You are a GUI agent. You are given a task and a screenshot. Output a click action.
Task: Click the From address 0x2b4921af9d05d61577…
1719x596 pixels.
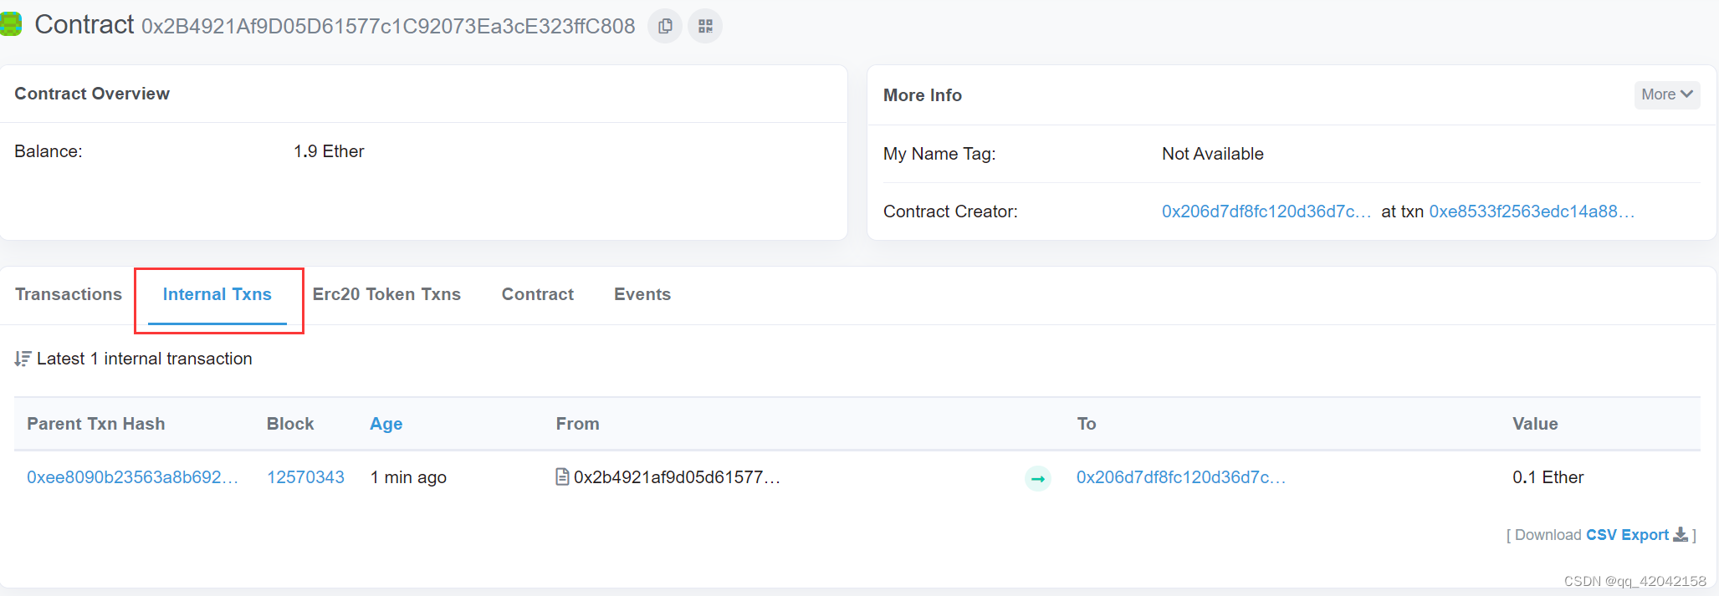[x=677, y=477]
